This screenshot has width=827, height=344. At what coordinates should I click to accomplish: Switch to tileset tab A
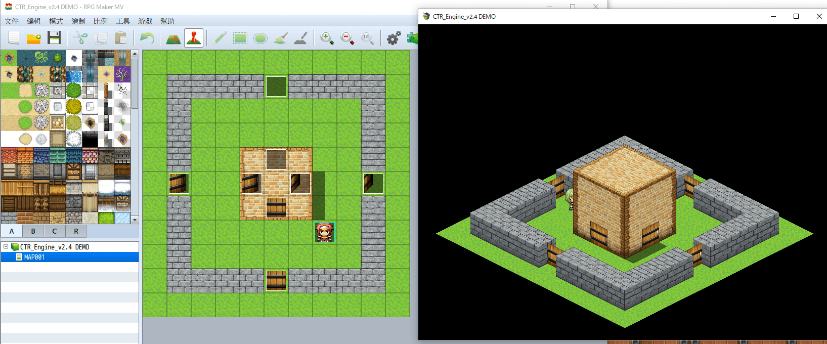pos(12,231)
